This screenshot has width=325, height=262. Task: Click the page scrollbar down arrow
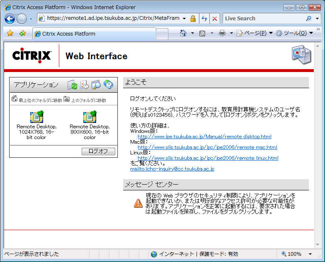point(318,245)
